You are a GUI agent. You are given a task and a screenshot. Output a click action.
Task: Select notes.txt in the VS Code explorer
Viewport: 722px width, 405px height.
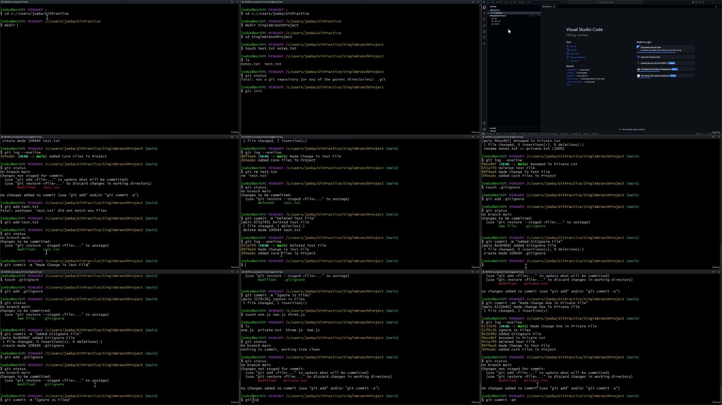pyautogui.click(x=497, y=21)
